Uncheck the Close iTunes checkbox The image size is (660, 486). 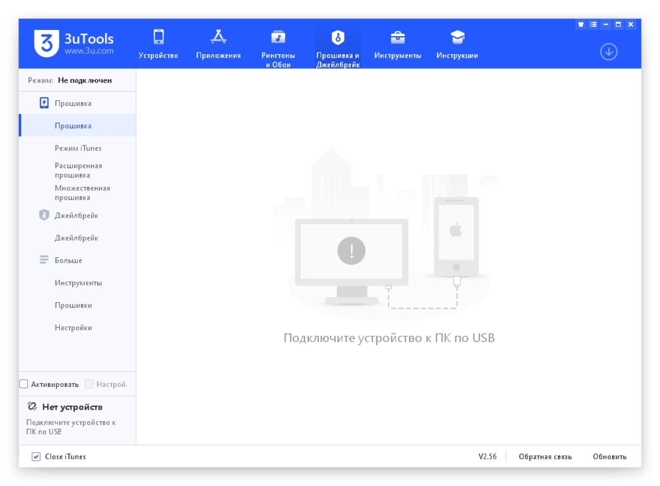click(36, 457)
